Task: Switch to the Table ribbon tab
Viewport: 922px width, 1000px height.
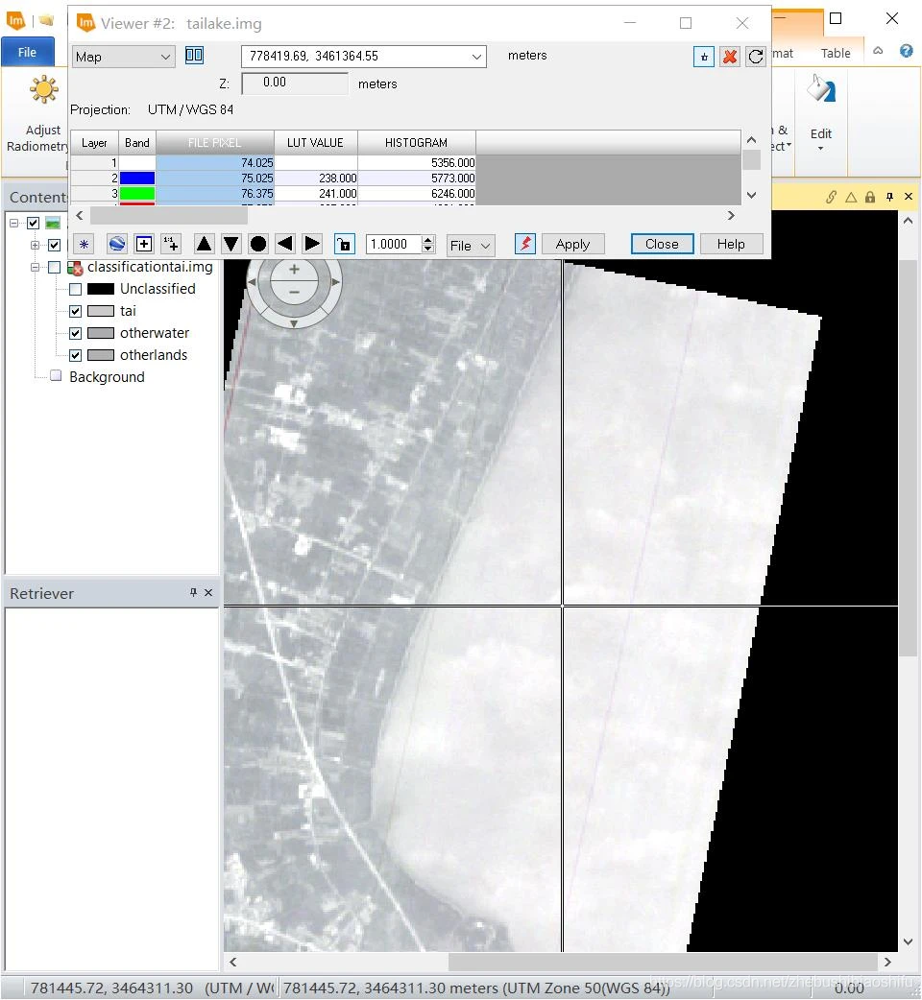Action: pyautogui.click(x=835, y=54)
